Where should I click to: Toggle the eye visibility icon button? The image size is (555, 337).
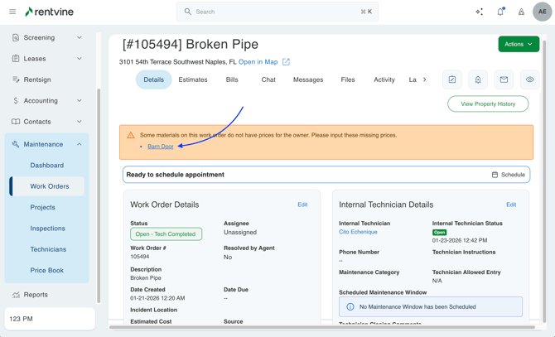tap(529, 79)
